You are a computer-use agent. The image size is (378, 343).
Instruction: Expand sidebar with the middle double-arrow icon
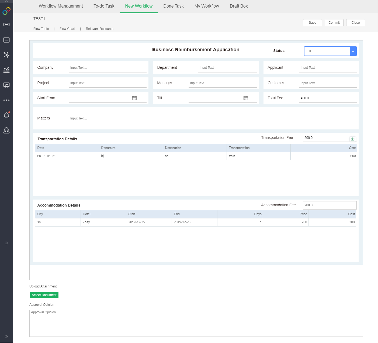tap(6, 243)
